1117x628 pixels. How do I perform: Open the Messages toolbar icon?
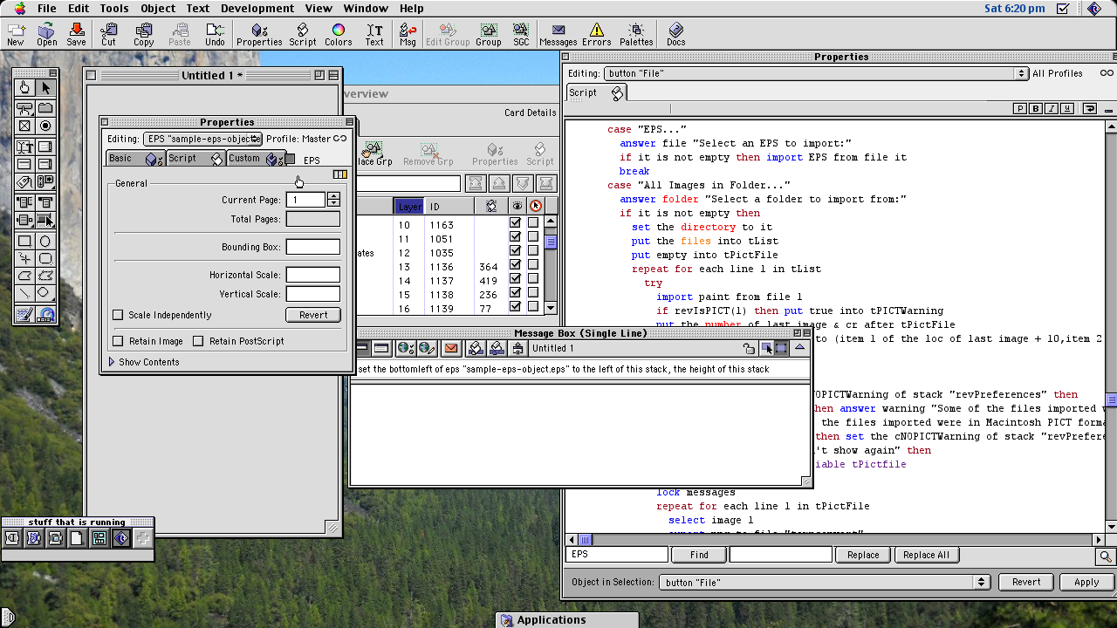tap(558, 35)
